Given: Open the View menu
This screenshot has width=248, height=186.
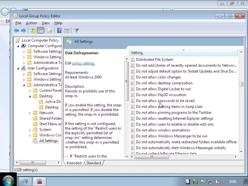Looking at the screenshot, I should click(46, 23).
